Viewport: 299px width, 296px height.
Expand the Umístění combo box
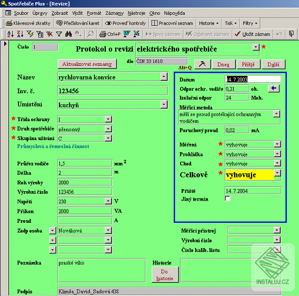point(164,105)
